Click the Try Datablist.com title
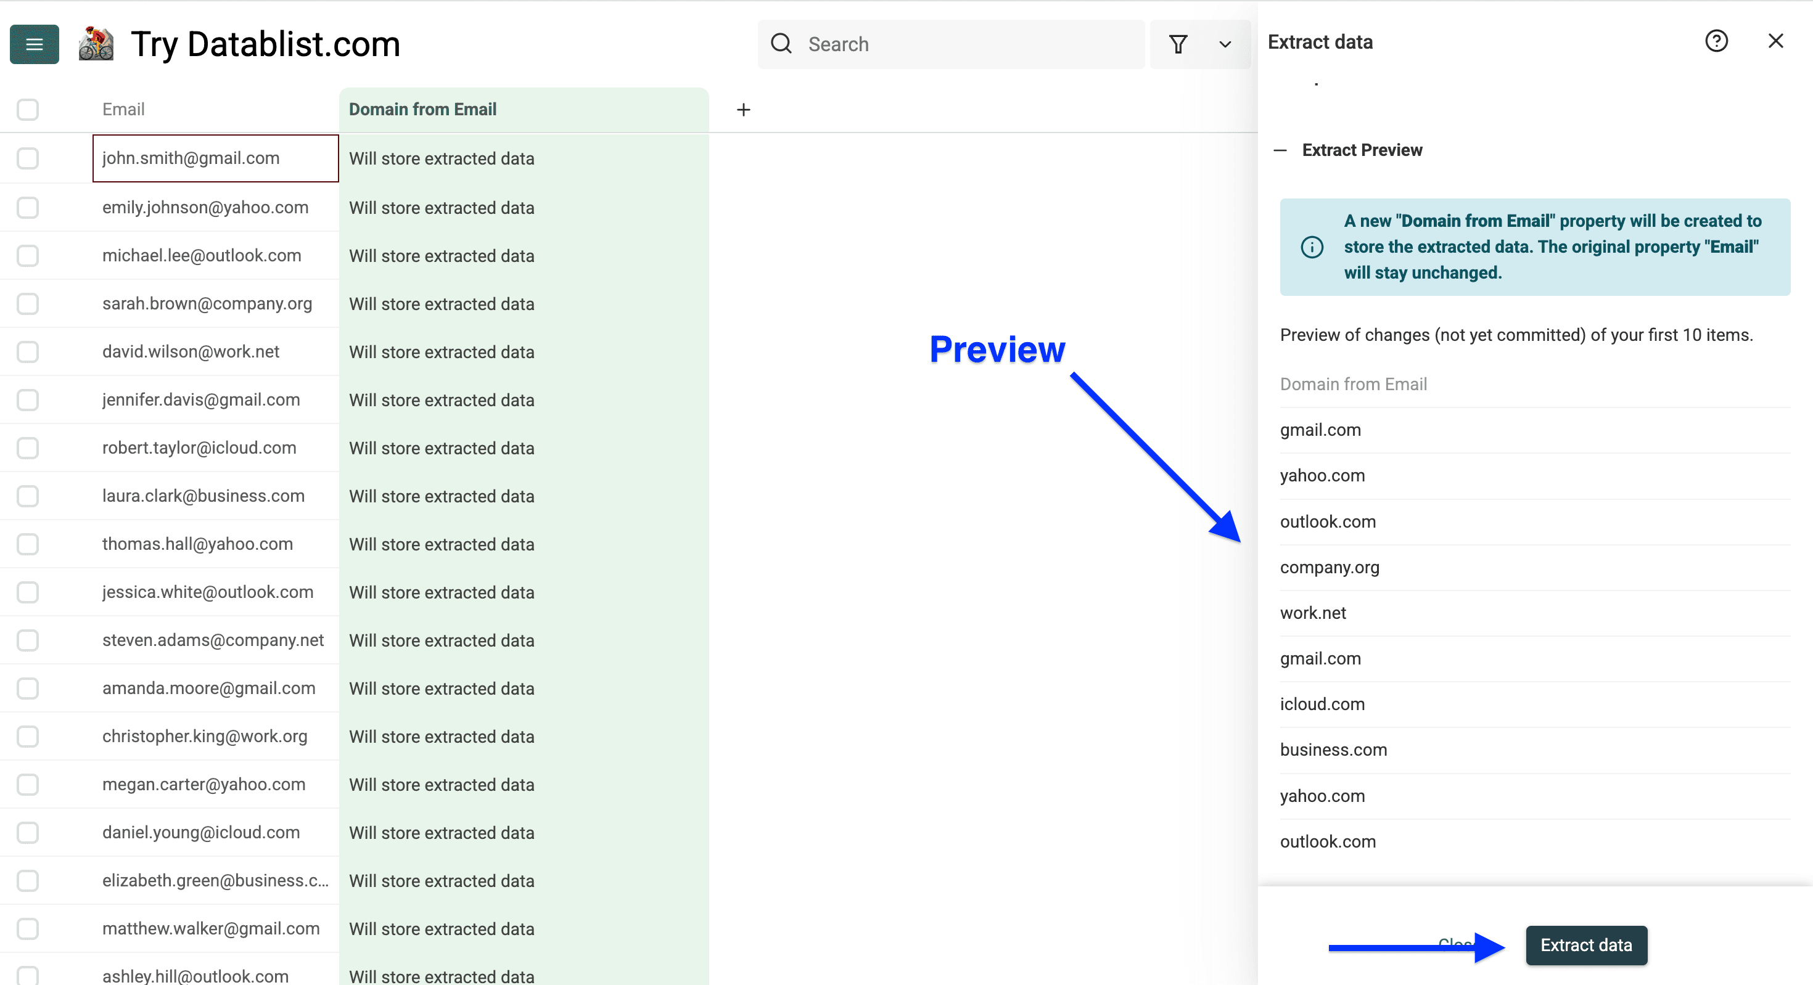 [265, 44]
